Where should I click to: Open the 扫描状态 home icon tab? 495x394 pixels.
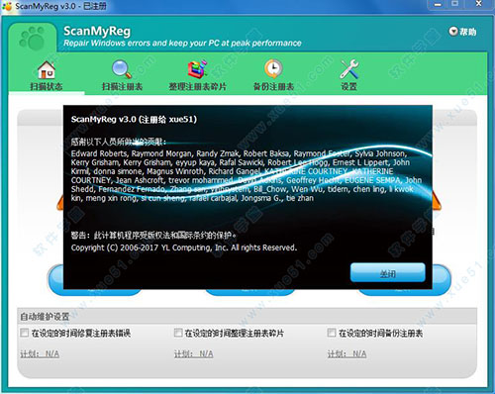[47, 69]
